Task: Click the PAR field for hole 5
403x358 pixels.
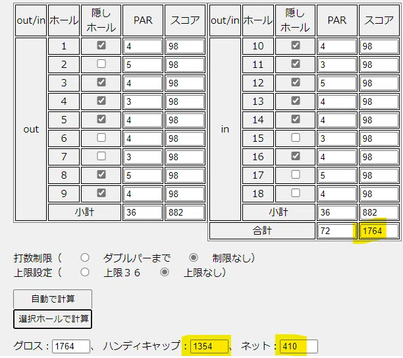Action: pyautogui.click(x=143, y=120)
